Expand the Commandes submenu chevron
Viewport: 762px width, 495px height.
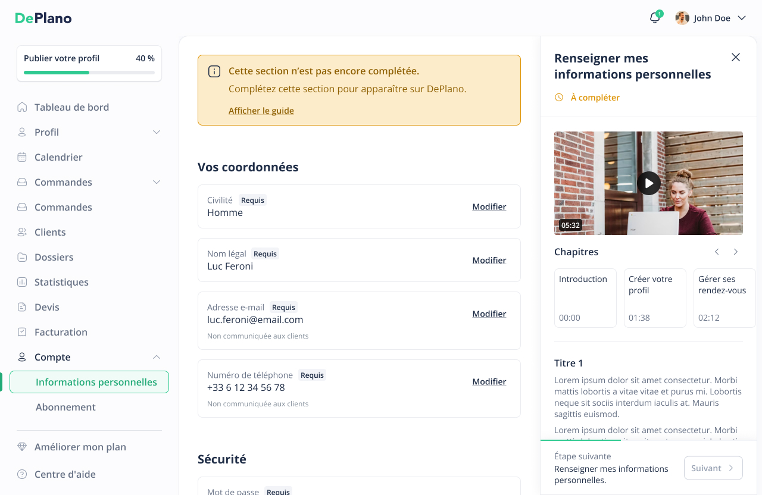point(157,182)
